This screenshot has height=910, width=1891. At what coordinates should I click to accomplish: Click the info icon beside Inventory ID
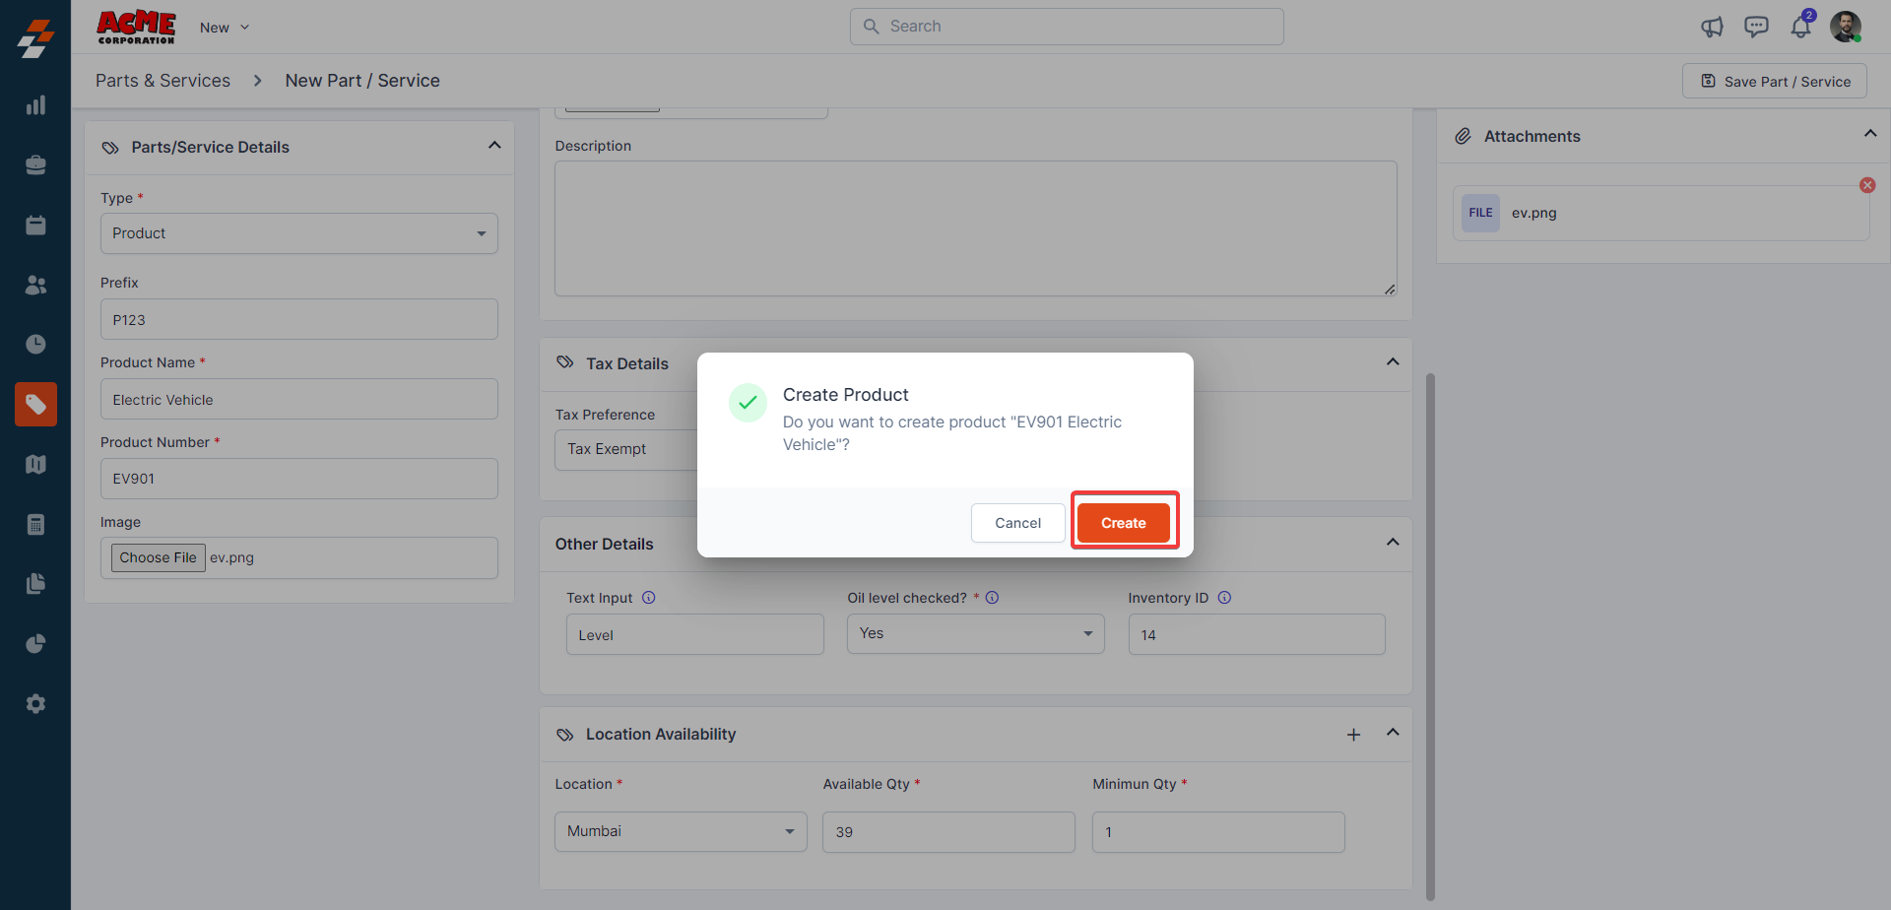[1224, 598]
